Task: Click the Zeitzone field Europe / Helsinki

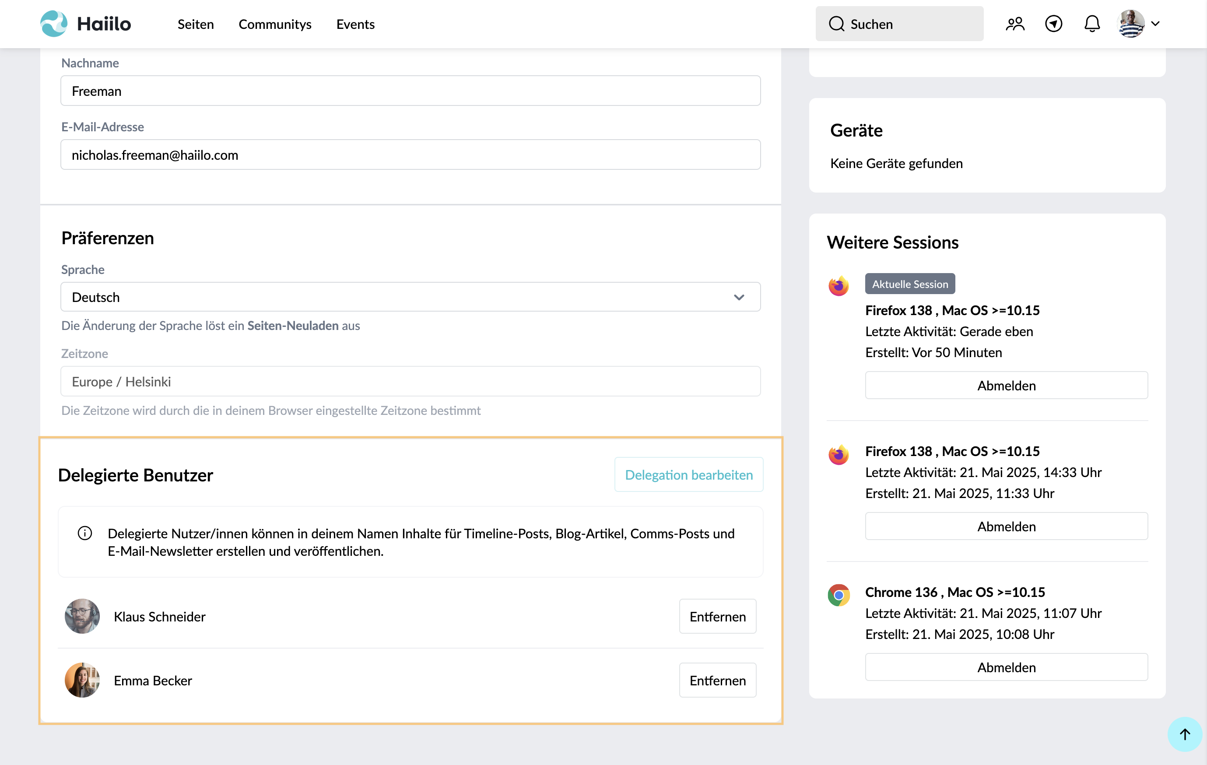Action: 411,381
